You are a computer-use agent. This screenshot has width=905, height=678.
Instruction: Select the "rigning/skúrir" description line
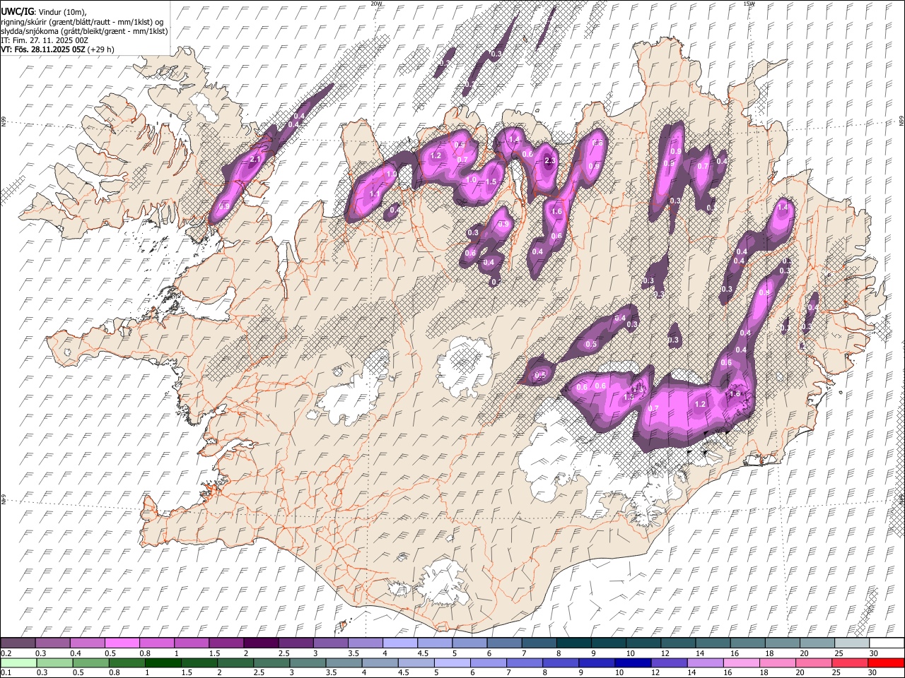(x=82, y=21)
